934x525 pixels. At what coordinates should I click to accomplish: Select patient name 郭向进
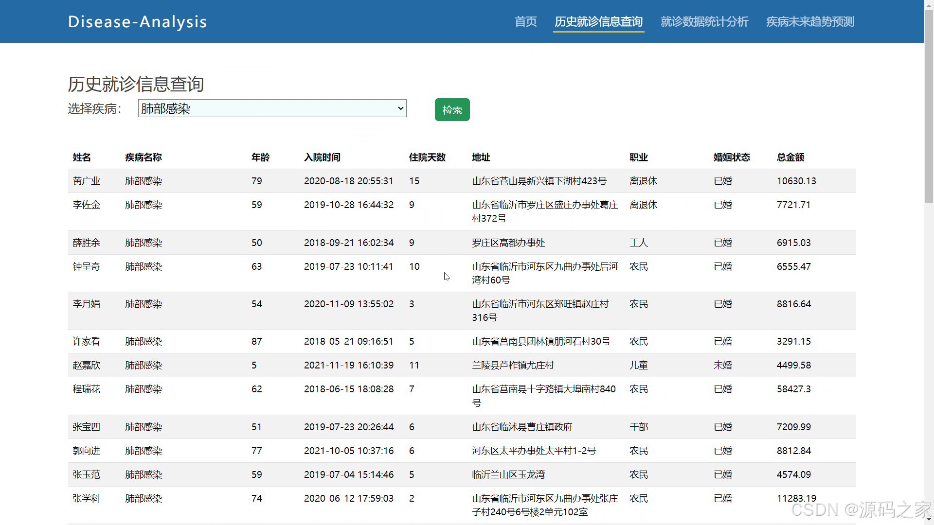pos(86,451)
